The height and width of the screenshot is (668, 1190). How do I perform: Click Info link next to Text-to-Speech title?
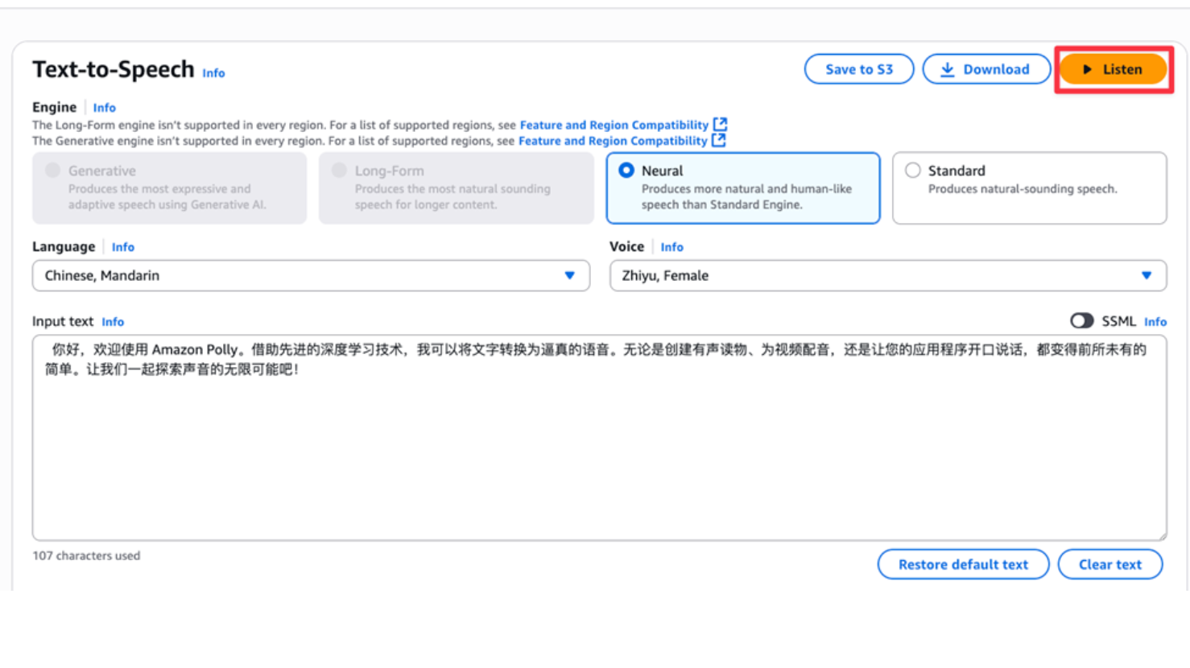click(213, 73)
